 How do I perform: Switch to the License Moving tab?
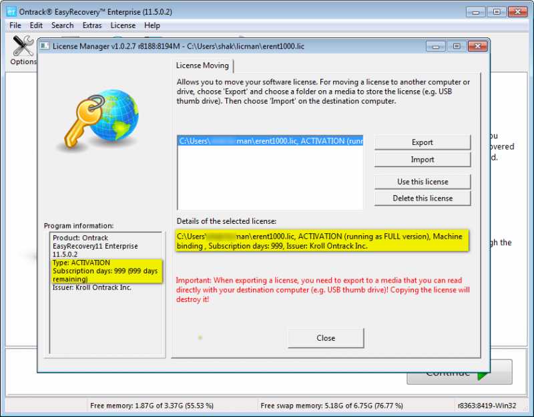[x=202, y=65]
